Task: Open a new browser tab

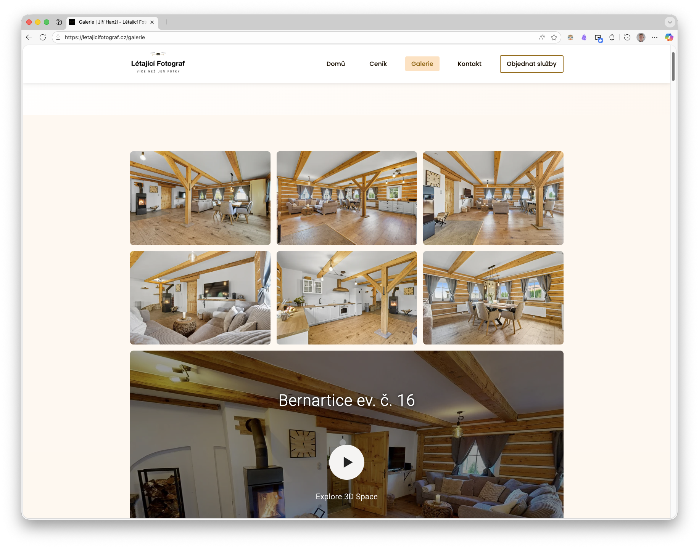Action: pos(166,22)
